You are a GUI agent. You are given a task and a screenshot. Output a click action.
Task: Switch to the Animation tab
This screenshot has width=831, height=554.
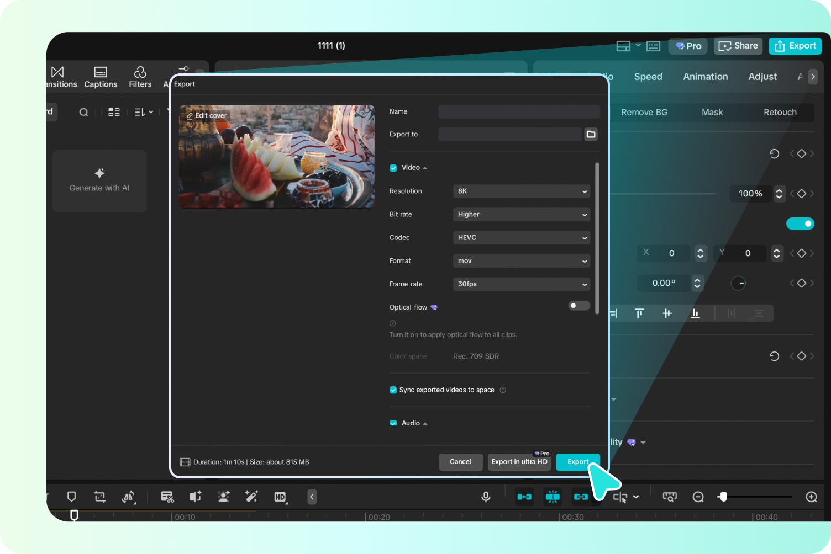[x=705, y=77]
